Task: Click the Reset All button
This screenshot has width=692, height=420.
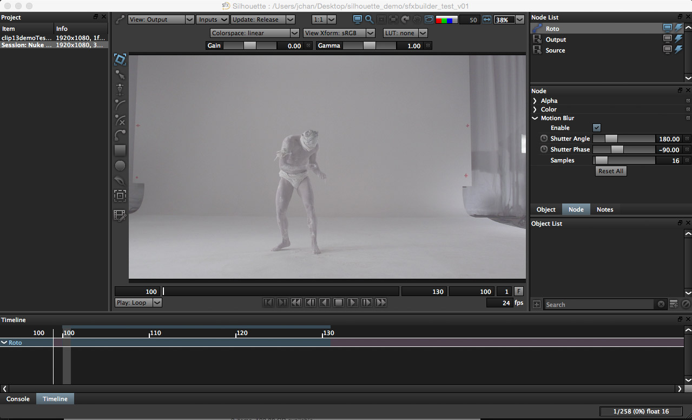Action: 611,171
